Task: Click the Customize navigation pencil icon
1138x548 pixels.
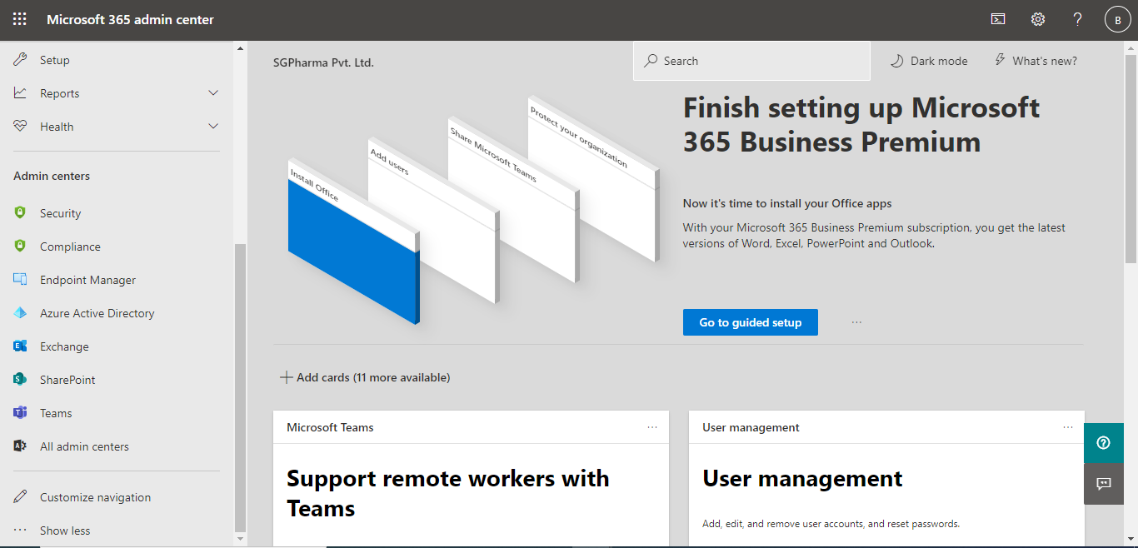Action: [21, 497]
